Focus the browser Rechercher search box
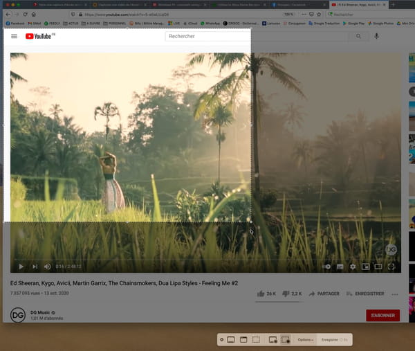 [x=371, y=15]
